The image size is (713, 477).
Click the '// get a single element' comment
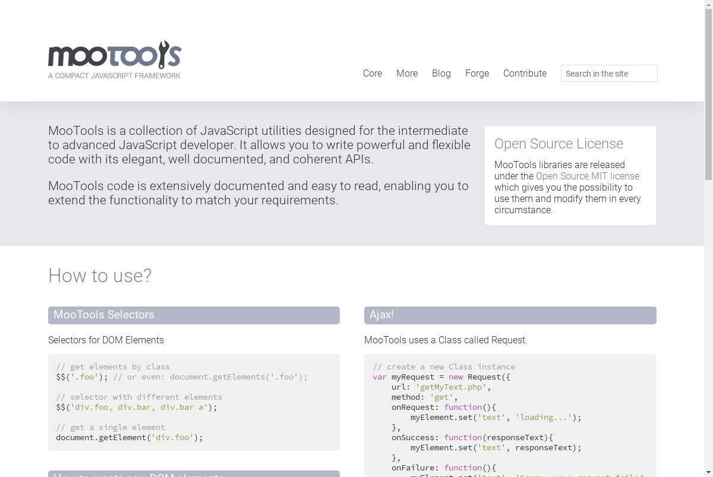pos(111,428)
